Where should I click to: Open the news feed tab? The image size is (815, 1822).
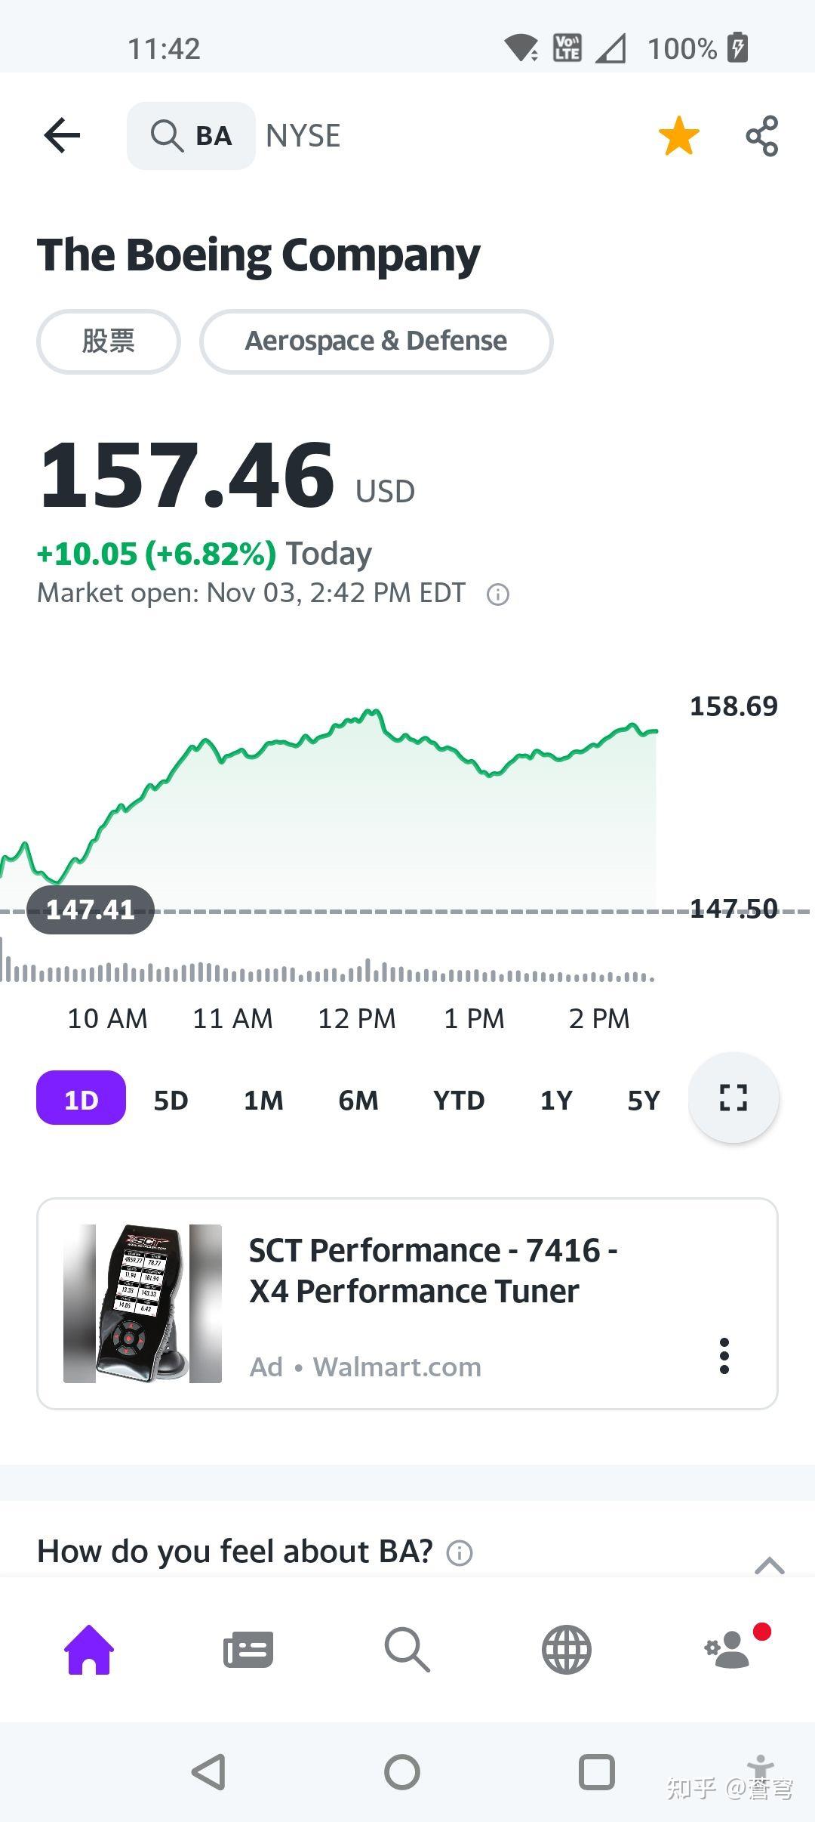tap(248, 1650)
